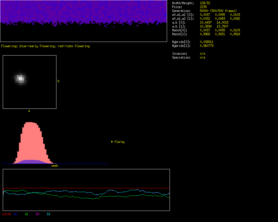Click the Speciation label
Viewport: 278px width, 222px height.
tap(181, 57)
